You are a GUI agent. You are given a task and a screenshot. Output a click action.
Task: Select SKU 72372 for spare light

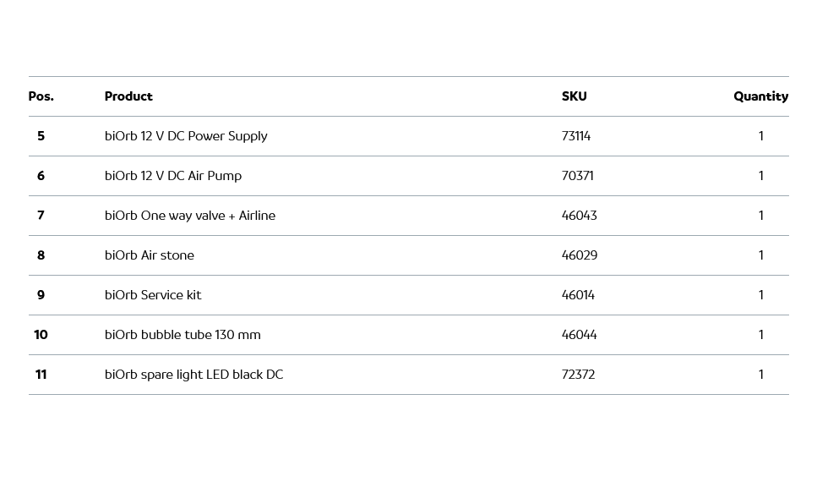[x=578, y=375]
